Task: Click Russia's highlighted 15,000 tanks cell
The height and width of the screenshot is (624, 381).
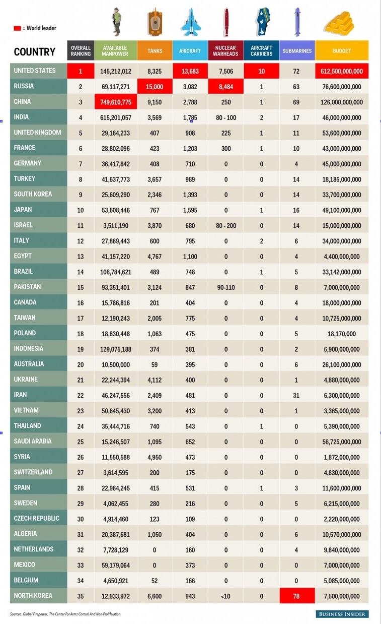Action: tap(155, 87)
